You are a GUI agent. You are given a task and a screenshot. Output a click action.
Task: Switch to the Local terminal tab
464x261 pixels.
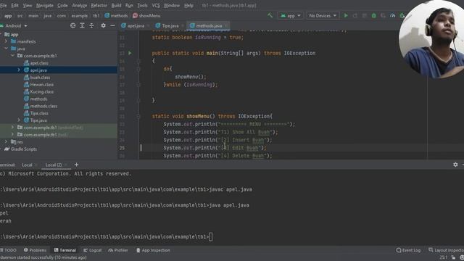tap(27, 165)
